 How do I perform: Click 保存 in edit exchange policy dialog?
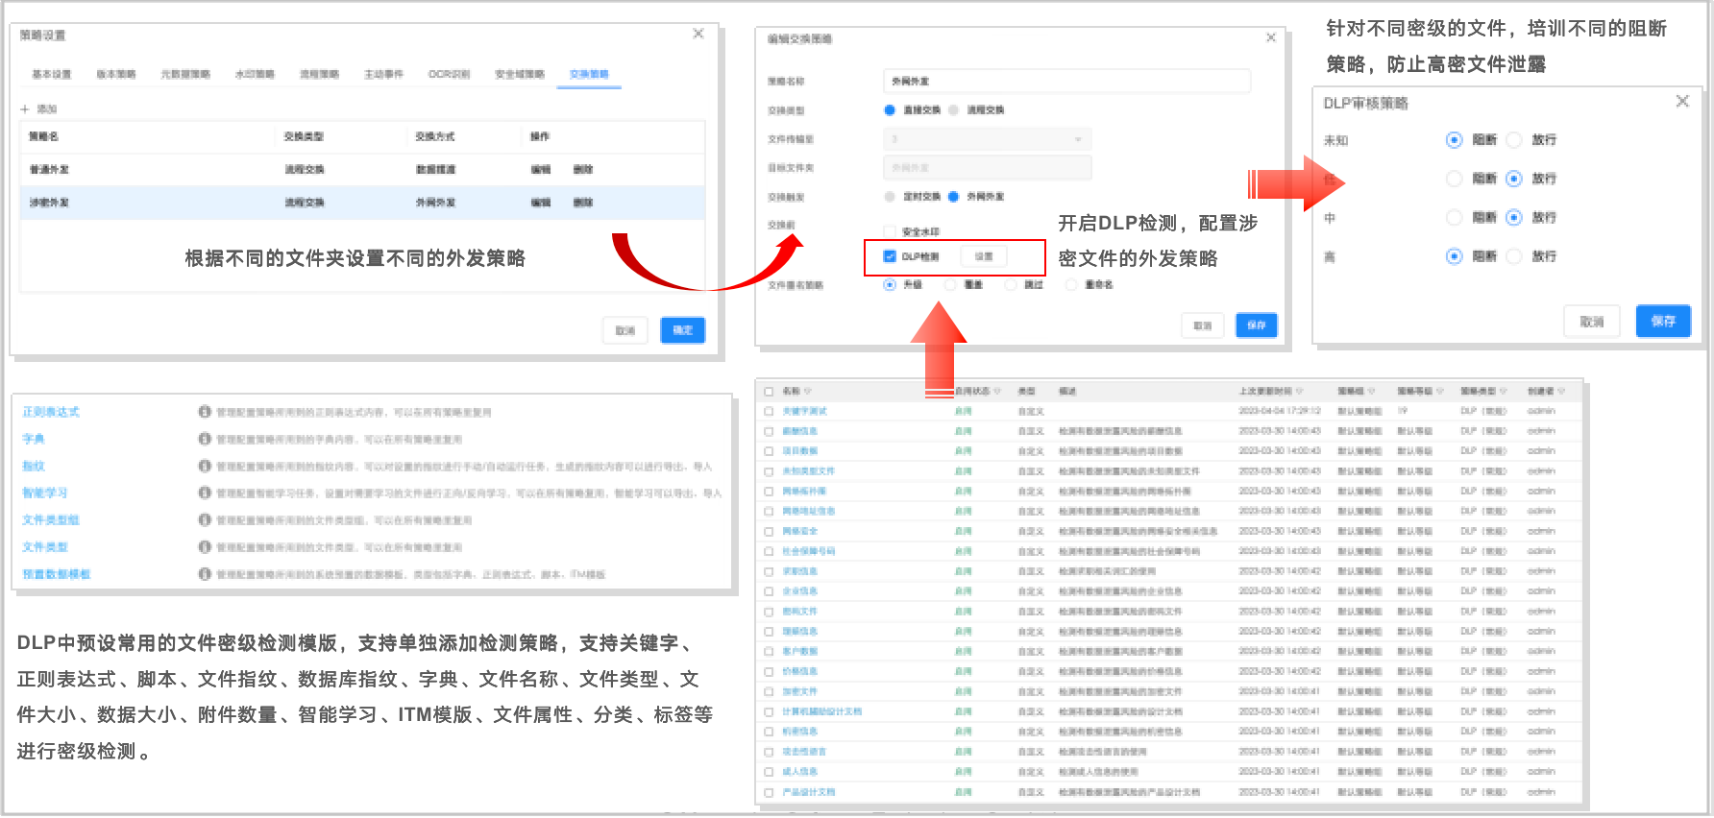[x=1257, y=325]
